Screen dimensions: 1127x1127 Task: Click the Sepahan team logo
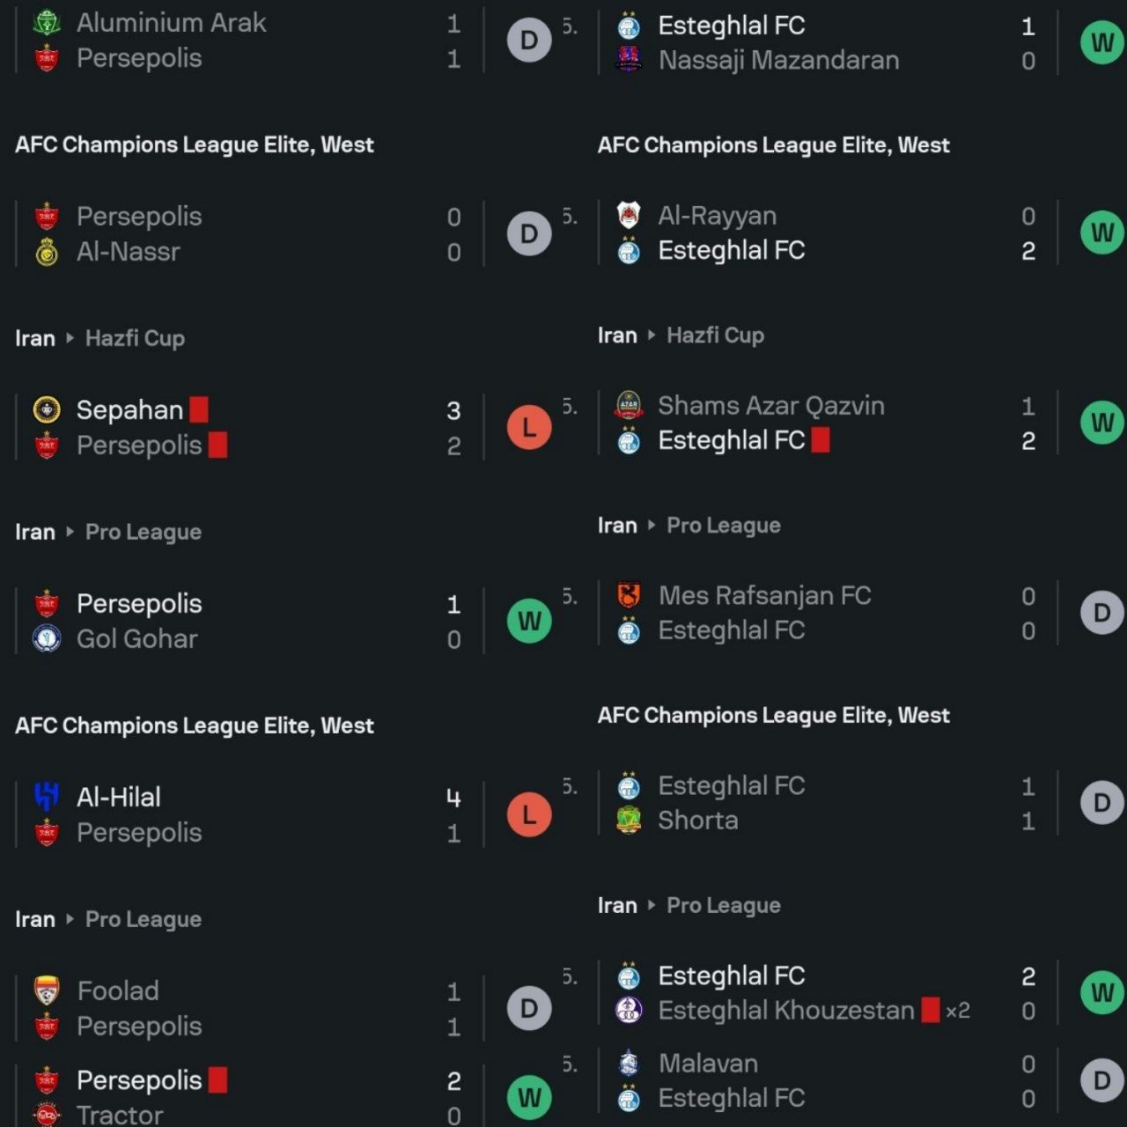point(46,409)
